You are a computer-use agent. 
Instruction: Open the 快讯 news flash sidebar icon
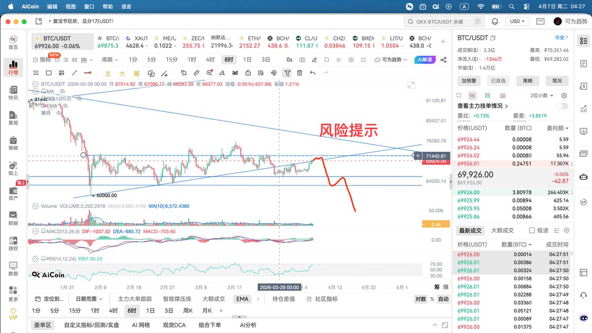pyautogui.click(x=13, y=92)
